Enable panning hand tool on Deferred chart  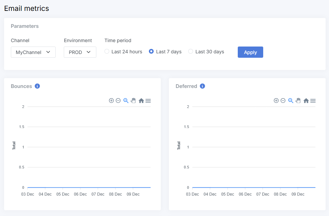pyautogui.click(x=298, y=101)
